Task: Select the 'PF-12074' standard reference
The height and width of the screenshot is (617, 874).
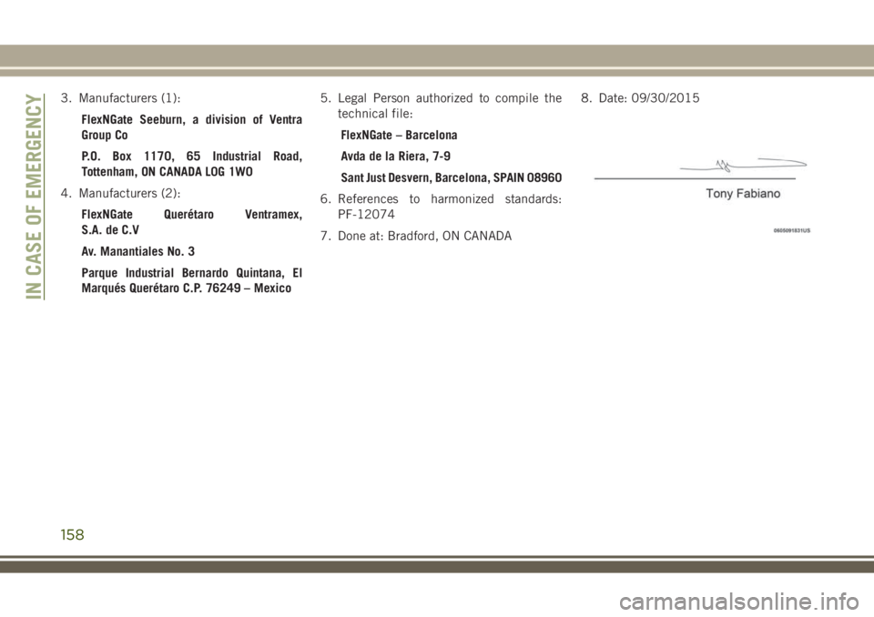Action: (366, 215)
